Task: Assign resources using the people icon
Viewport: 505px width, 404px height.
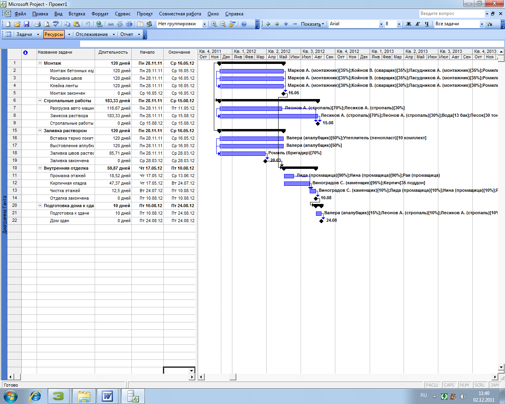Action: [149, 24]
